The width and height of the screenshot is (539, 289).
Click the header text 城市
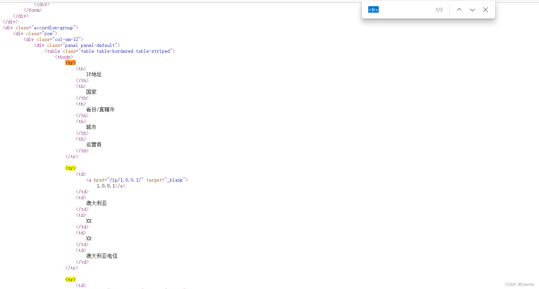pos(91,127)
